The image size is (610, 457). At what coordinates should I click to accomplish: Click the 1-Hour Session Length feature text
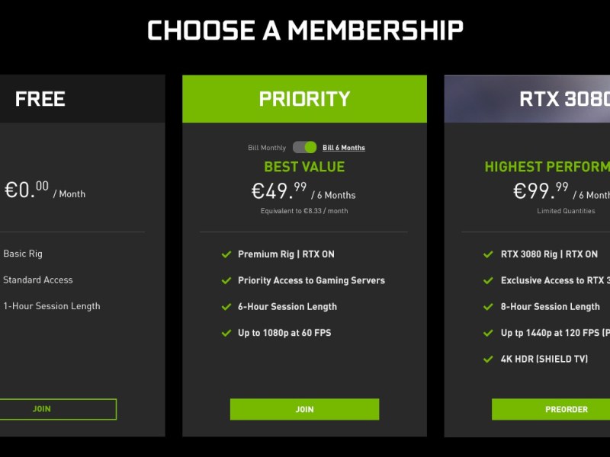point(52,306)
